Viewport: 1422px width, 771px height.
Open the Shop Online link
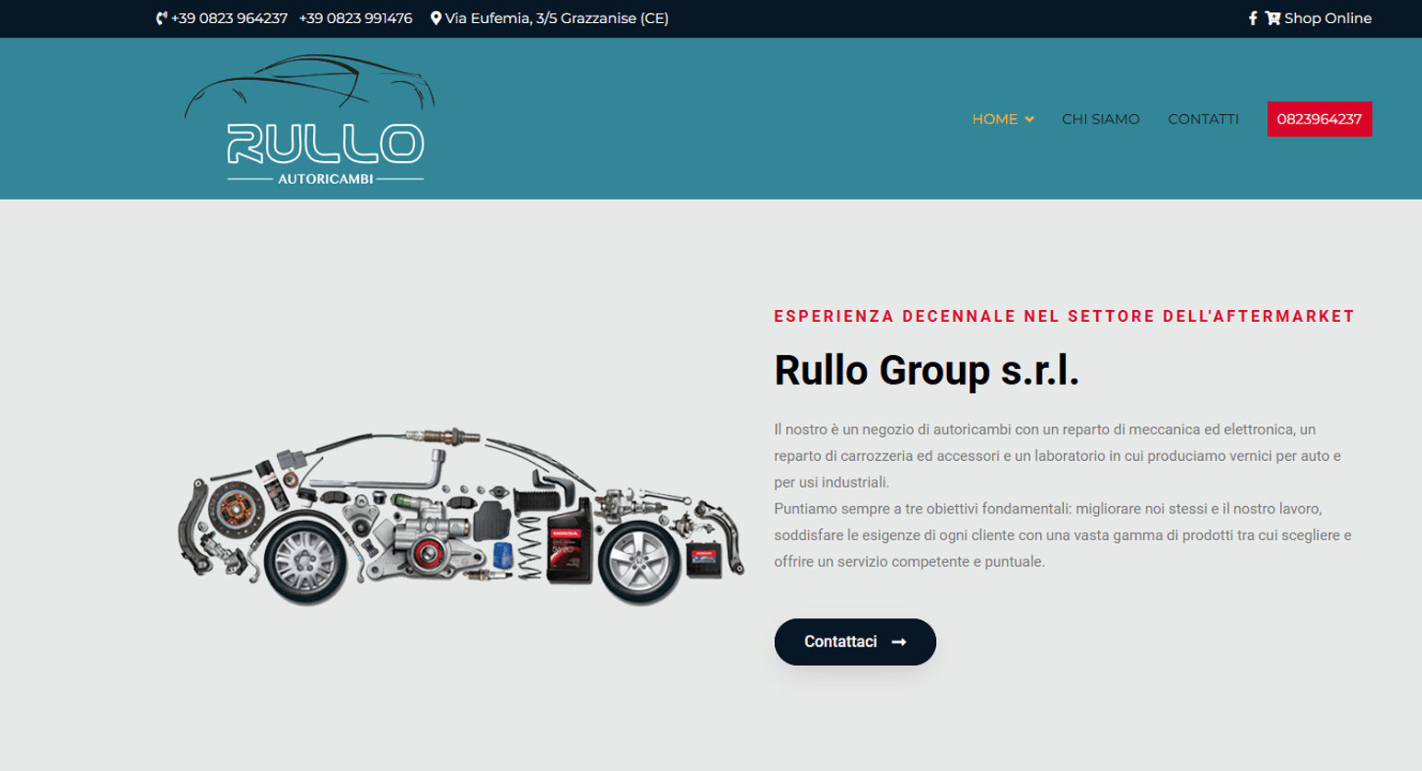click(1327, 18)
